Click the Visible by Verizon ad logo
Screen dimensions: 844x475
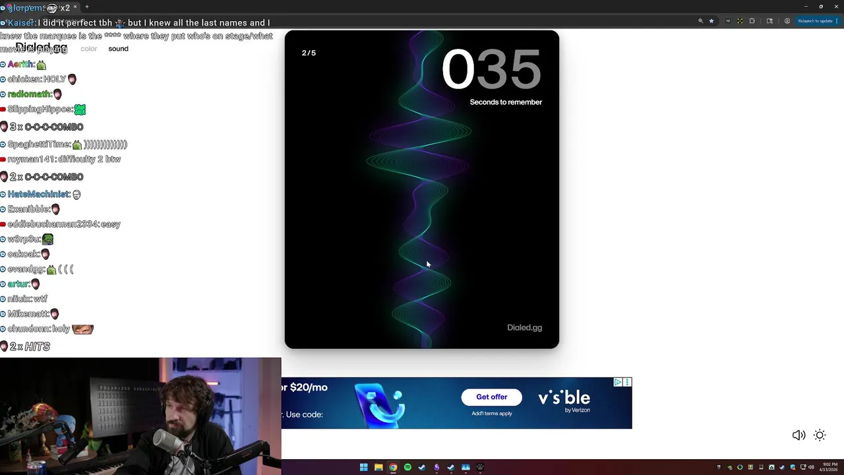click(x=564, y=400)
